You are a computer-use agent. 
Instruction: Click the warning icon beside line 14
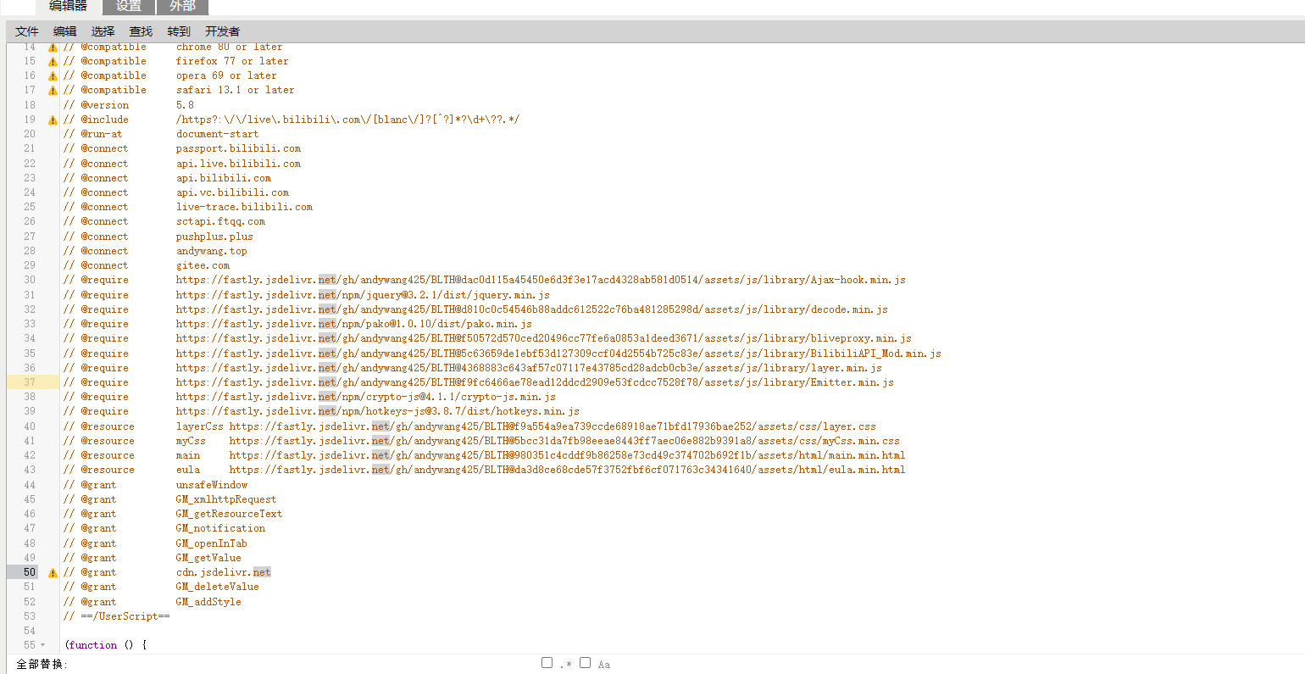click(52, 46)
